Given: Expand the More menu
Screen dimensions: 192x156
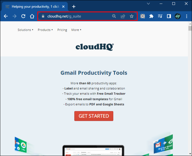Looking at the screenshot, I should pyautogui.click(x=76, y=30).
